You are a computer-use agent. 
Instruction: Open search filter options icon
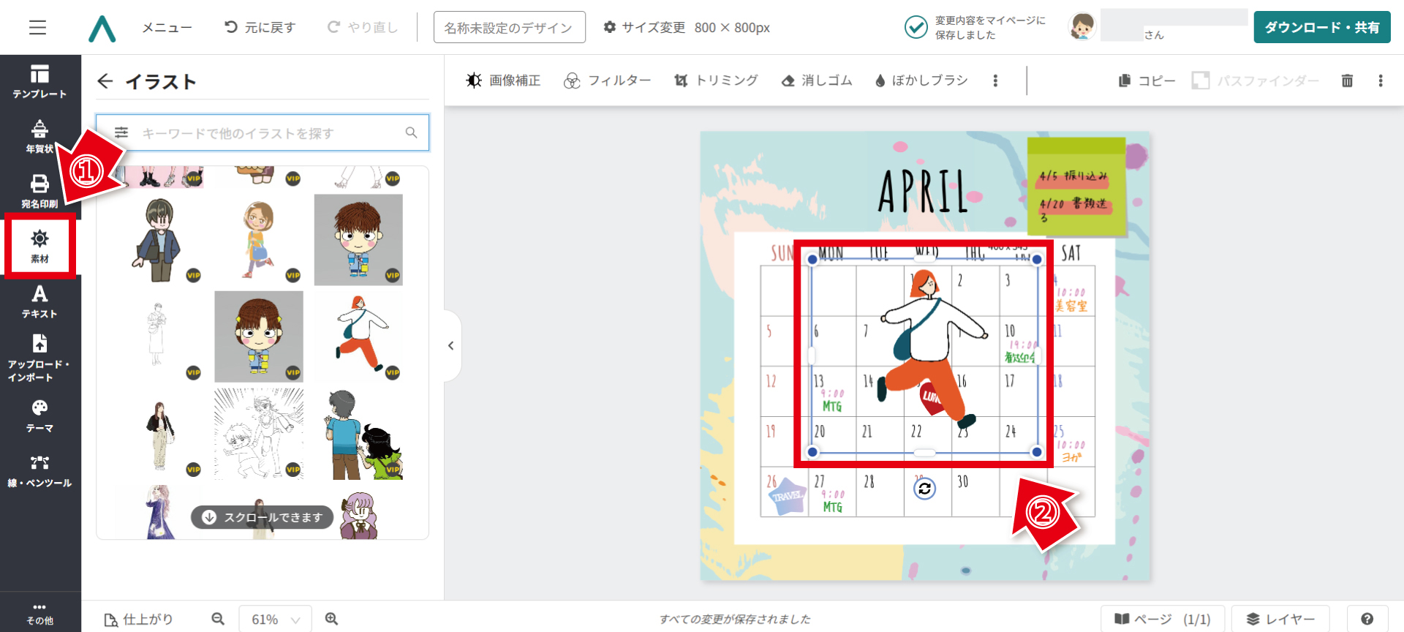pos(121,132)
